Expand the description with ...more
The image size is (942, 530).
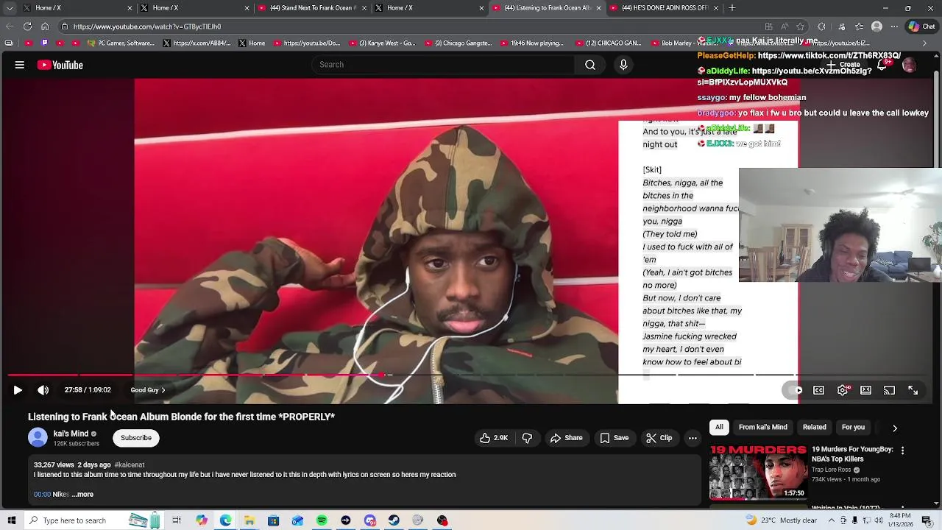coord(82,495)
